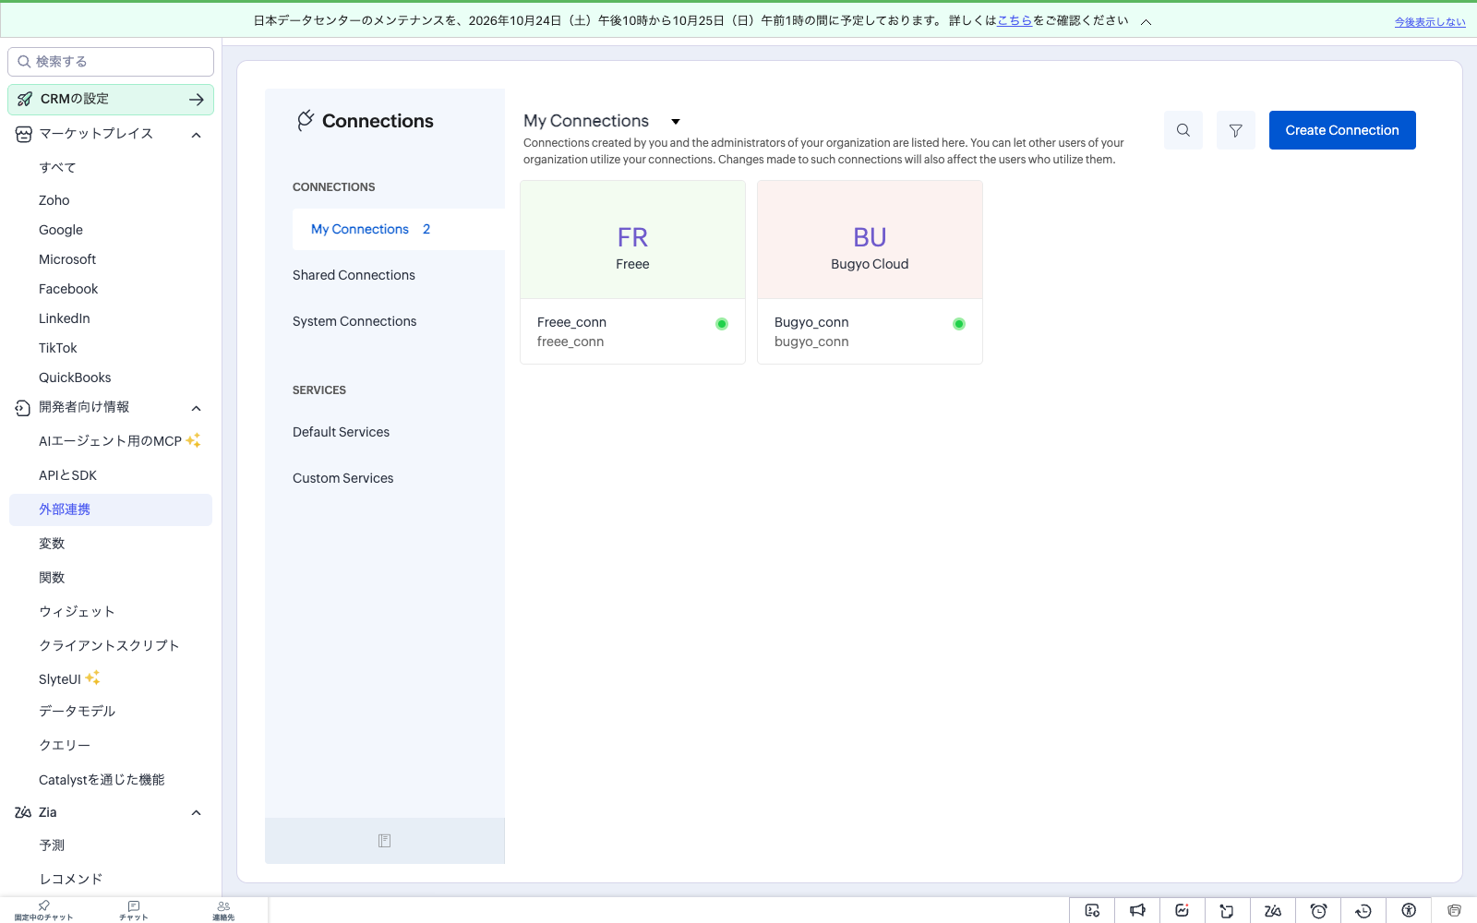Screen dimensions: 1477x923
Task: Open Custom Services
Action: pos(342,478)
